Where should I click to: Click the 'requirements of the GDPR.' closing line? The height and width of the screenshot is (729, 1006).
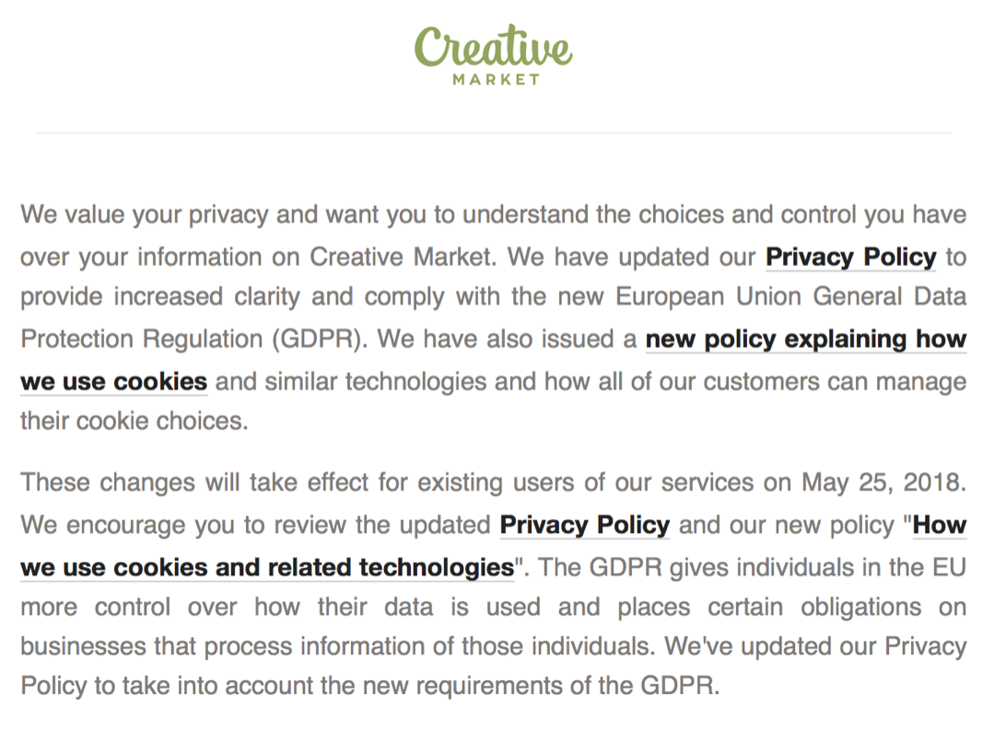tap(567, 686)
